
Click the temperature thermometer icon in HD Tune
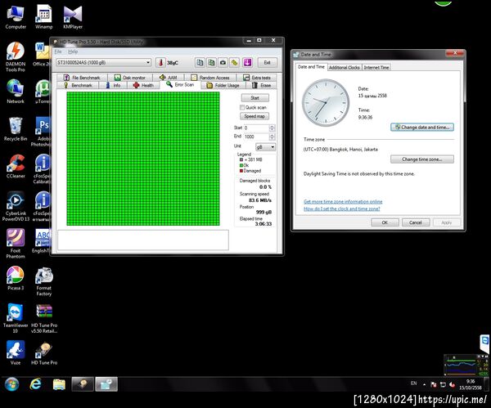160,63
